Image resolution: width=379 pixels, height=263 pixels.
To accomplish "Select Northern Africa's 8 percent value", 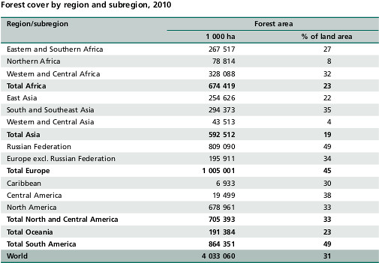I will click(x=329, y=61).
